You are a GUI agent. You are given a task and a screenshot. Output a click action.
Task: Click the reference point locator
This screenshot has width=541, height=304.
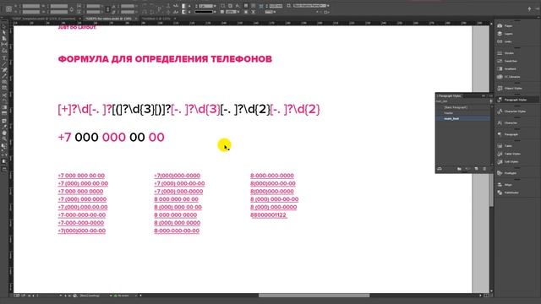click(x=8, y=9)
